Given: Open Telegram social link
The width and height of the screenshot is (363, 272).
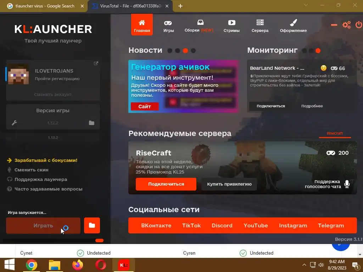Looking at the screenshot, I should click(331, 226).
